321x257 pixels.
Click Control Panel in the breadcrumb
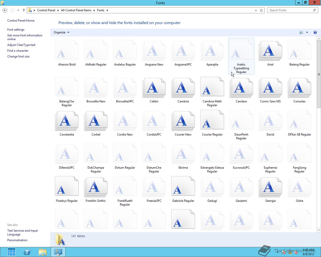[46, 10]
